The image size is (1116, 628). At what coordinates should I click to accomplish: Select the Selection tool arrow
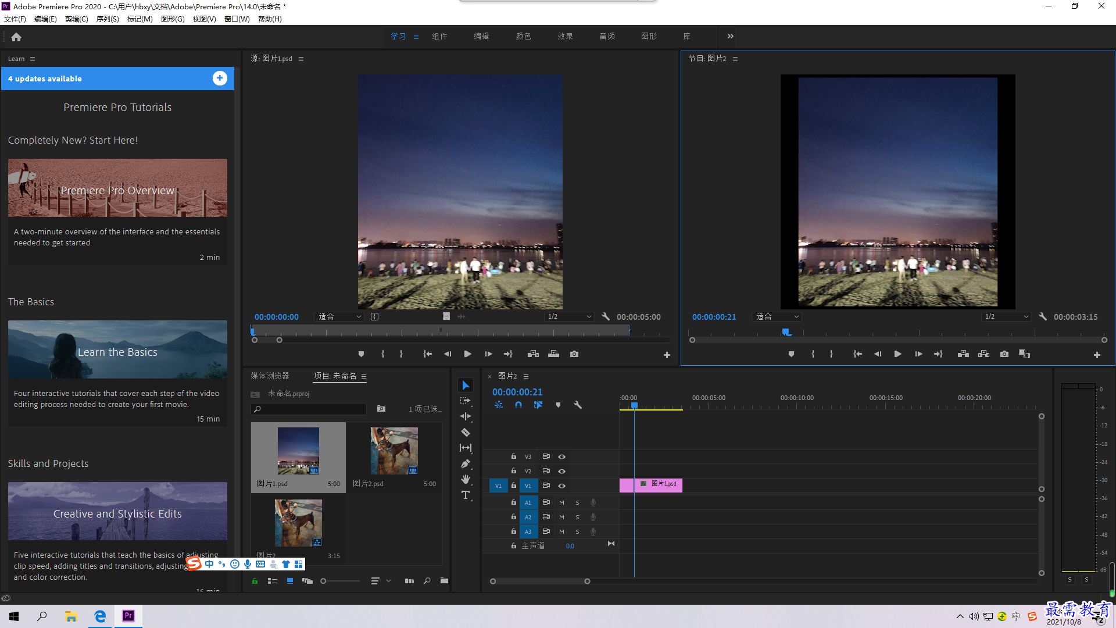coord(466,385)
